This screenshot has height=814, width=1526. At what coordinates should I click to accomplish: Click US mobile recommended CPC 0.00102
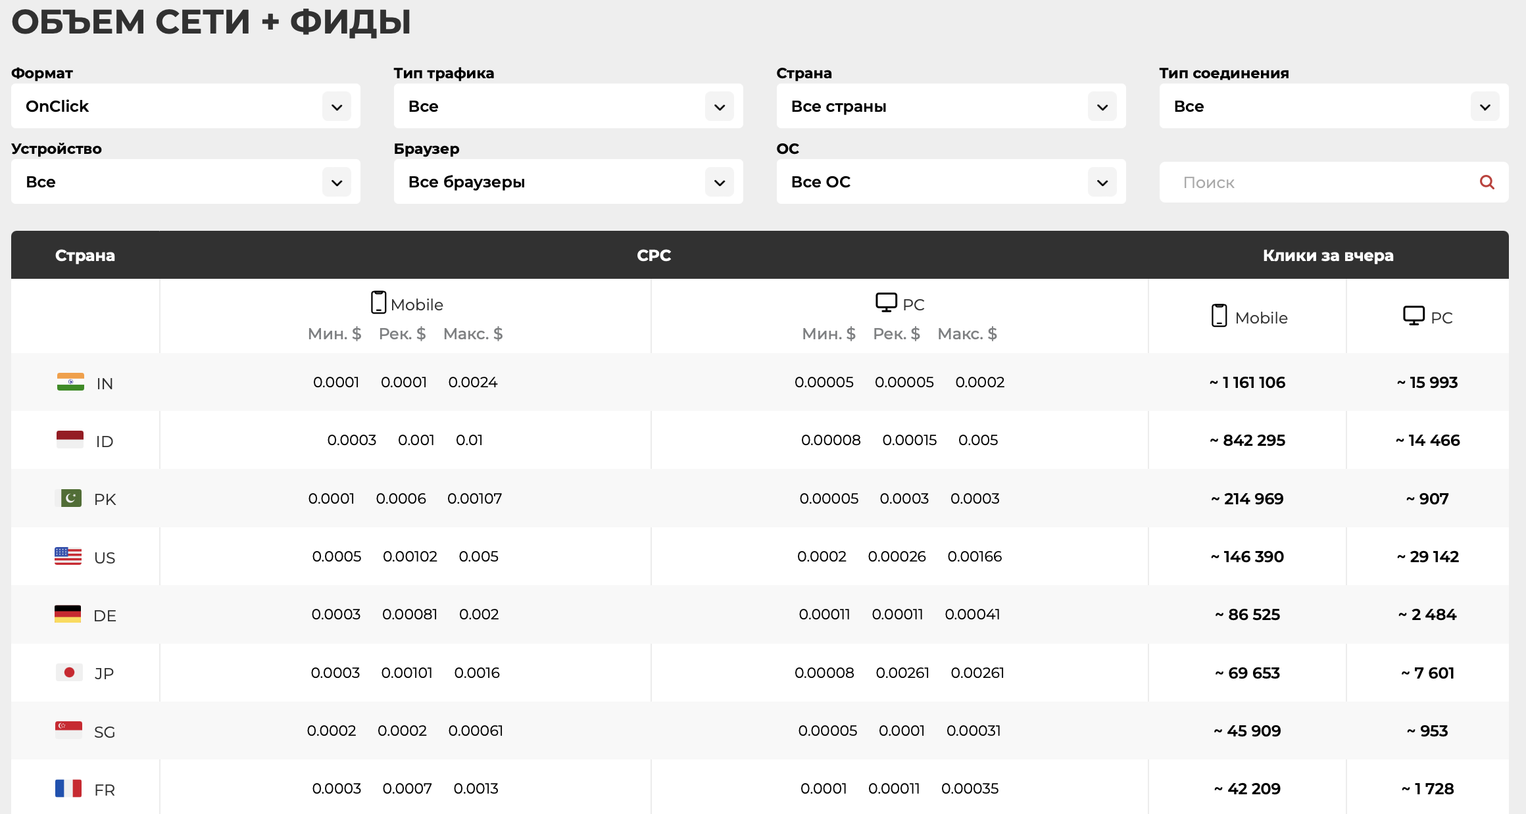(410, 556)
